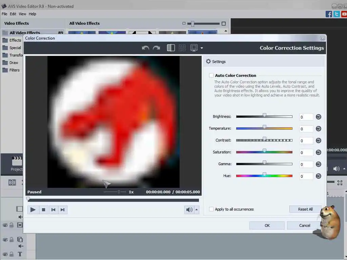Click the large thumbnails icon
This screenshot has height=260, width=347.
point(224,23)
